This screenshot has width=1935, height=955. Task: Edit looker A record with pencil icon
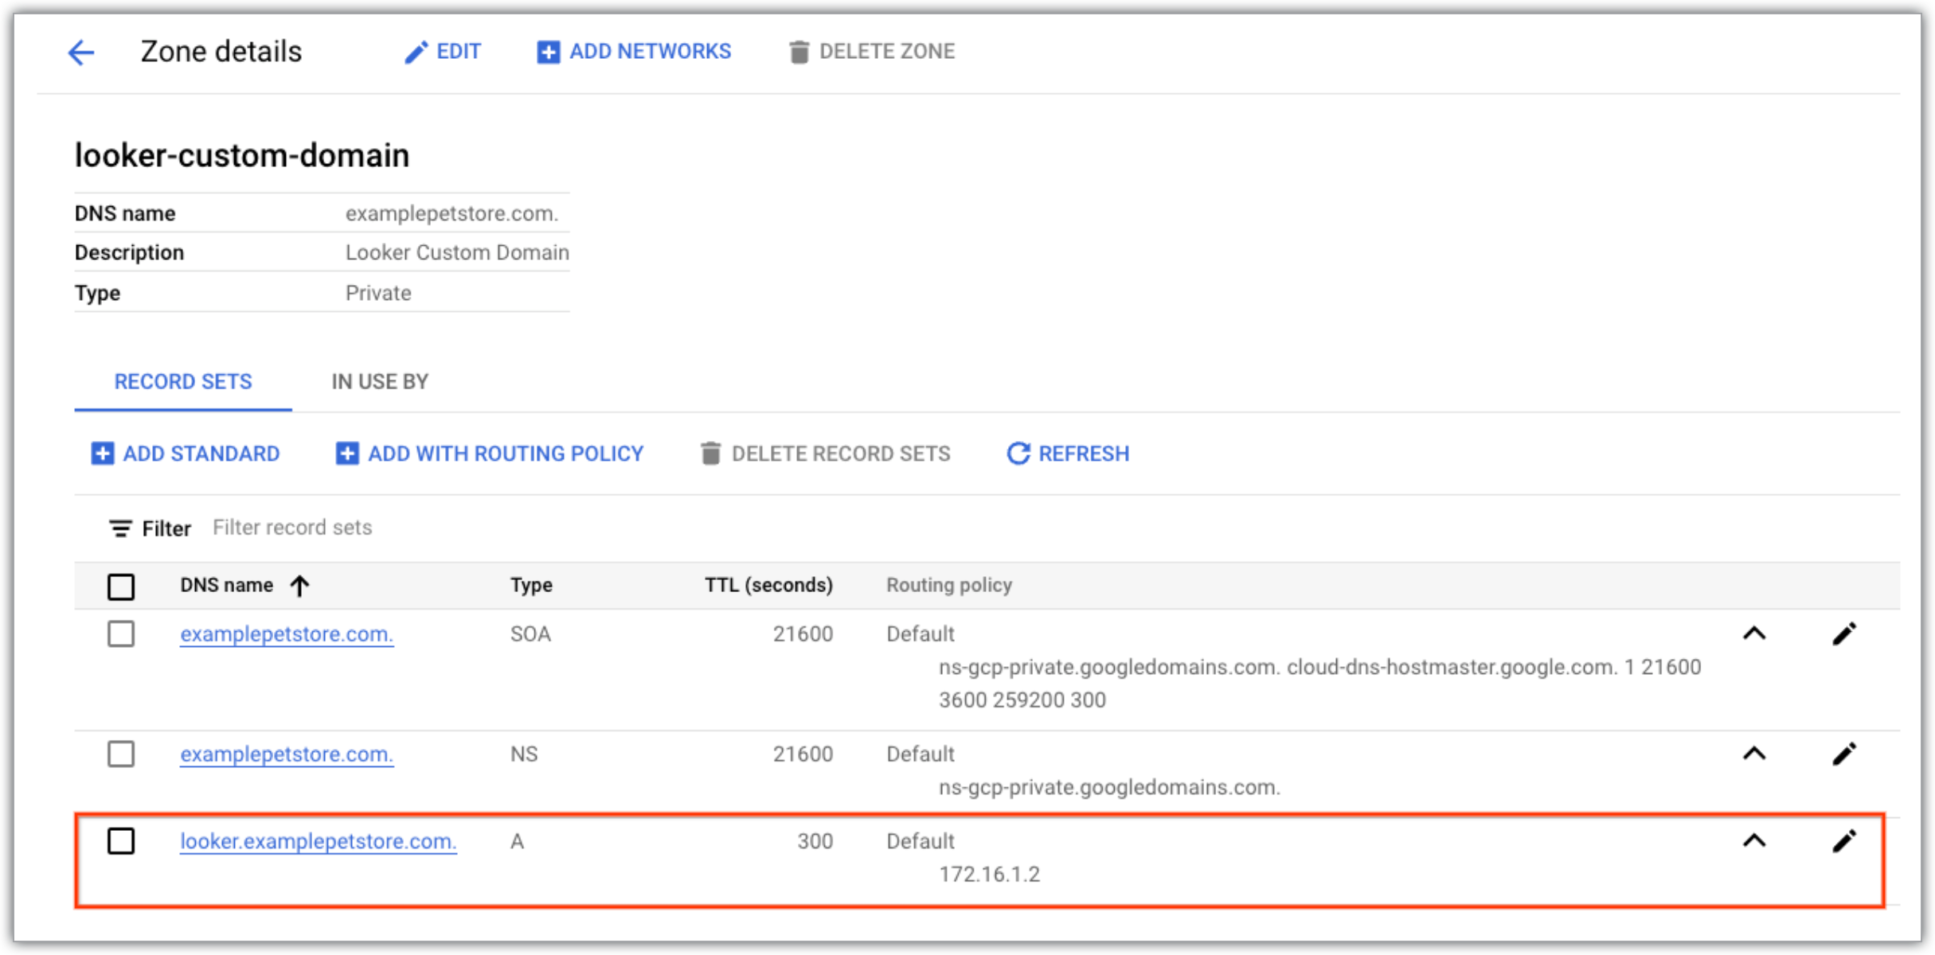(1843, 841)
